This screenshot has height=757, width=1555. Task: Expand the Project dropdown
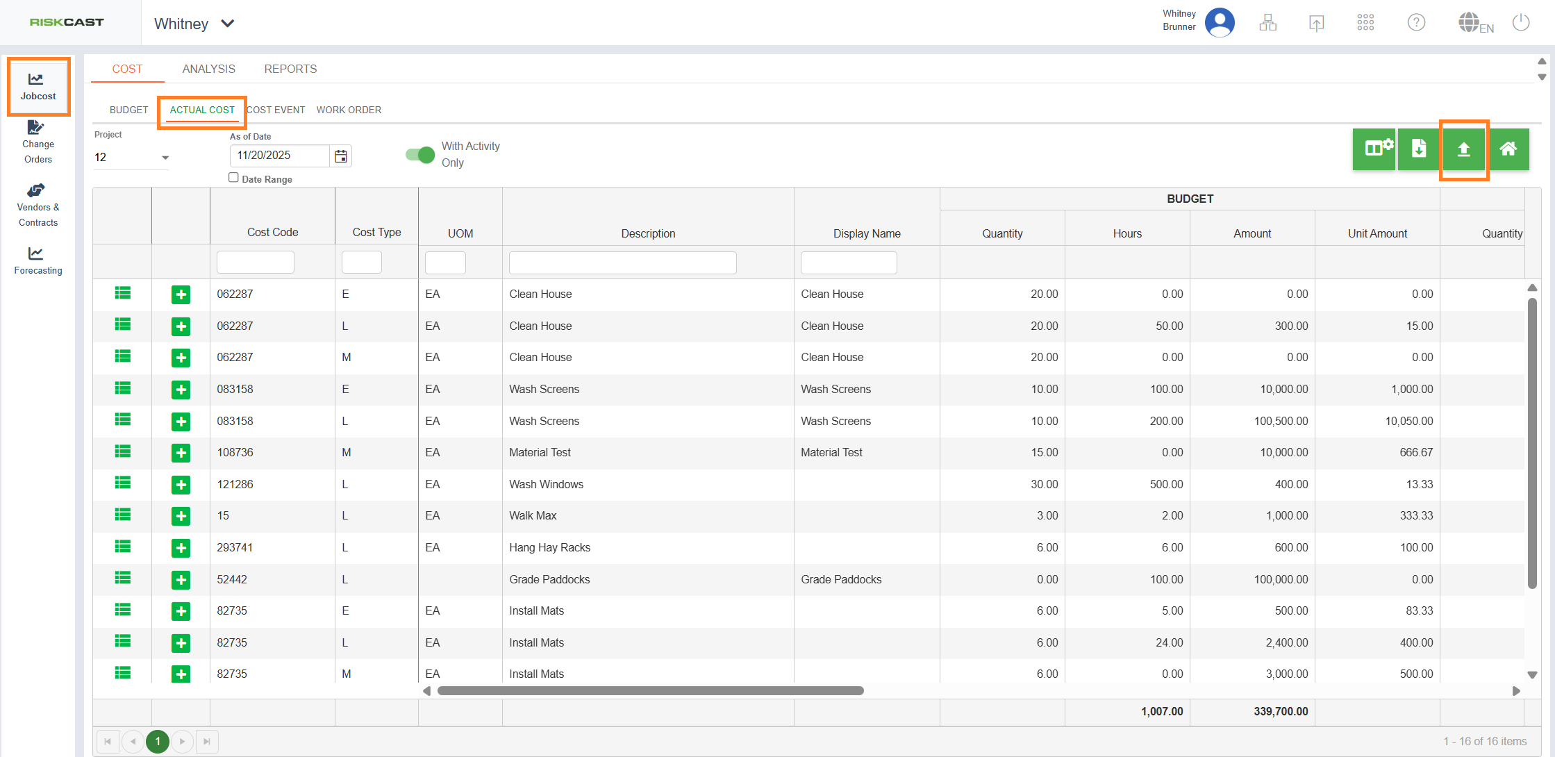[x=165, y=158]
